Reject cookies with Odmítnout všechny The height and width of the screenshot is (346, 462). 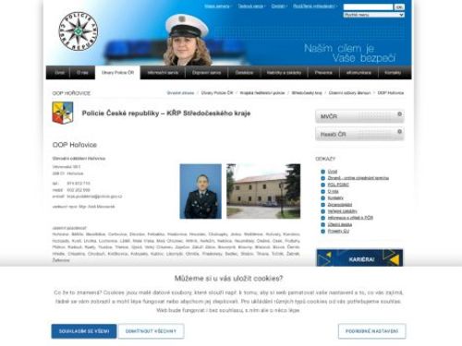(151, 331)
